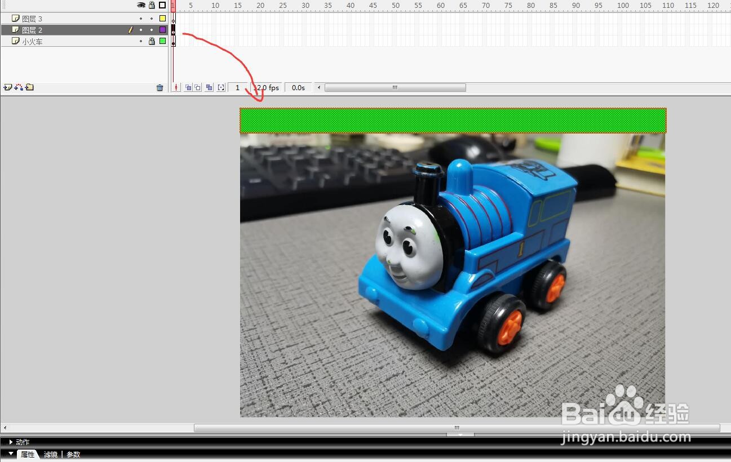Add a motion guide layer
Screen dimensions: 731x462
(x=19, y=87)
